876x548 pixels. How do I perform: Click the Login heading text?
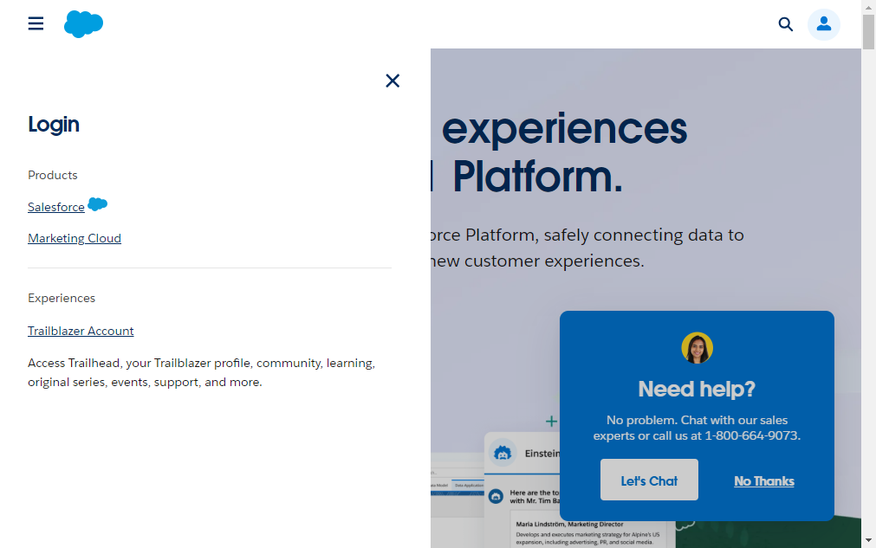pos(54,125)
